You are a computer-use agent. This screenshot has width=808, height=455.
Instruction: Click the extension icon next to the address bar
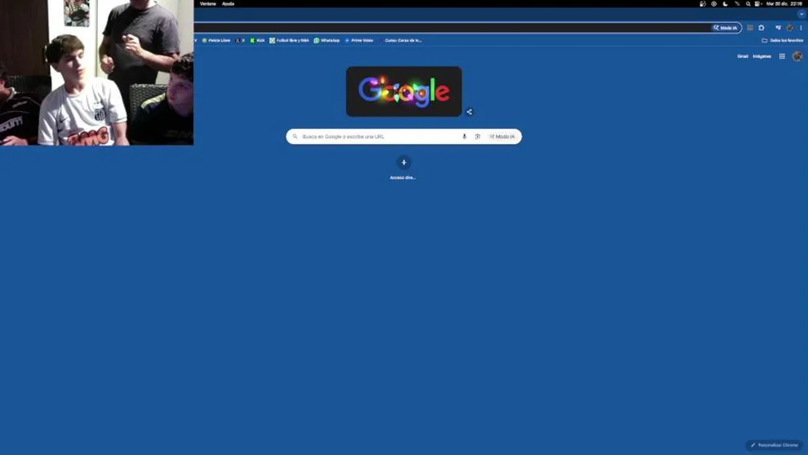(750, 28)
